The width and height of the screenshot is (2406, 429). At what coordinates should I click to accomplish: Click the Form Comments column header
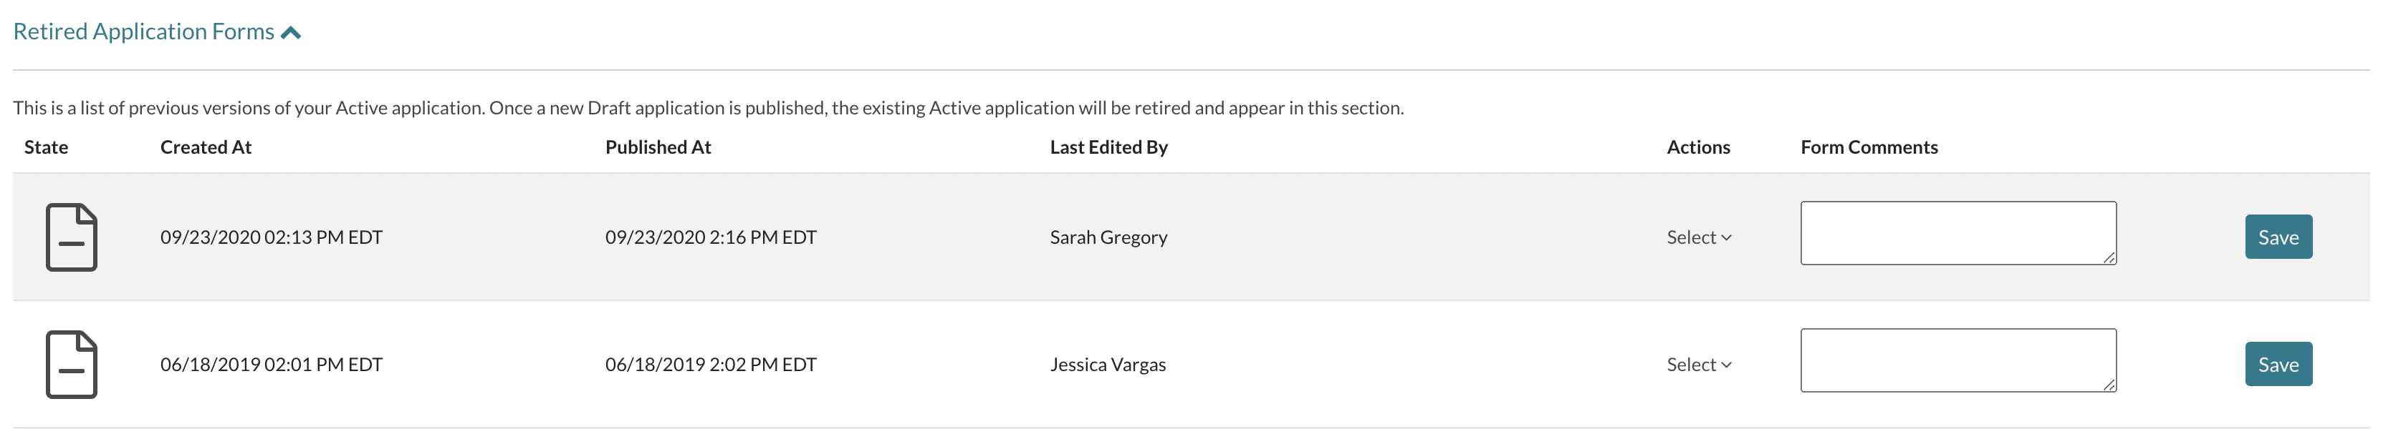pyautogui.click(x=1869, y=147)
